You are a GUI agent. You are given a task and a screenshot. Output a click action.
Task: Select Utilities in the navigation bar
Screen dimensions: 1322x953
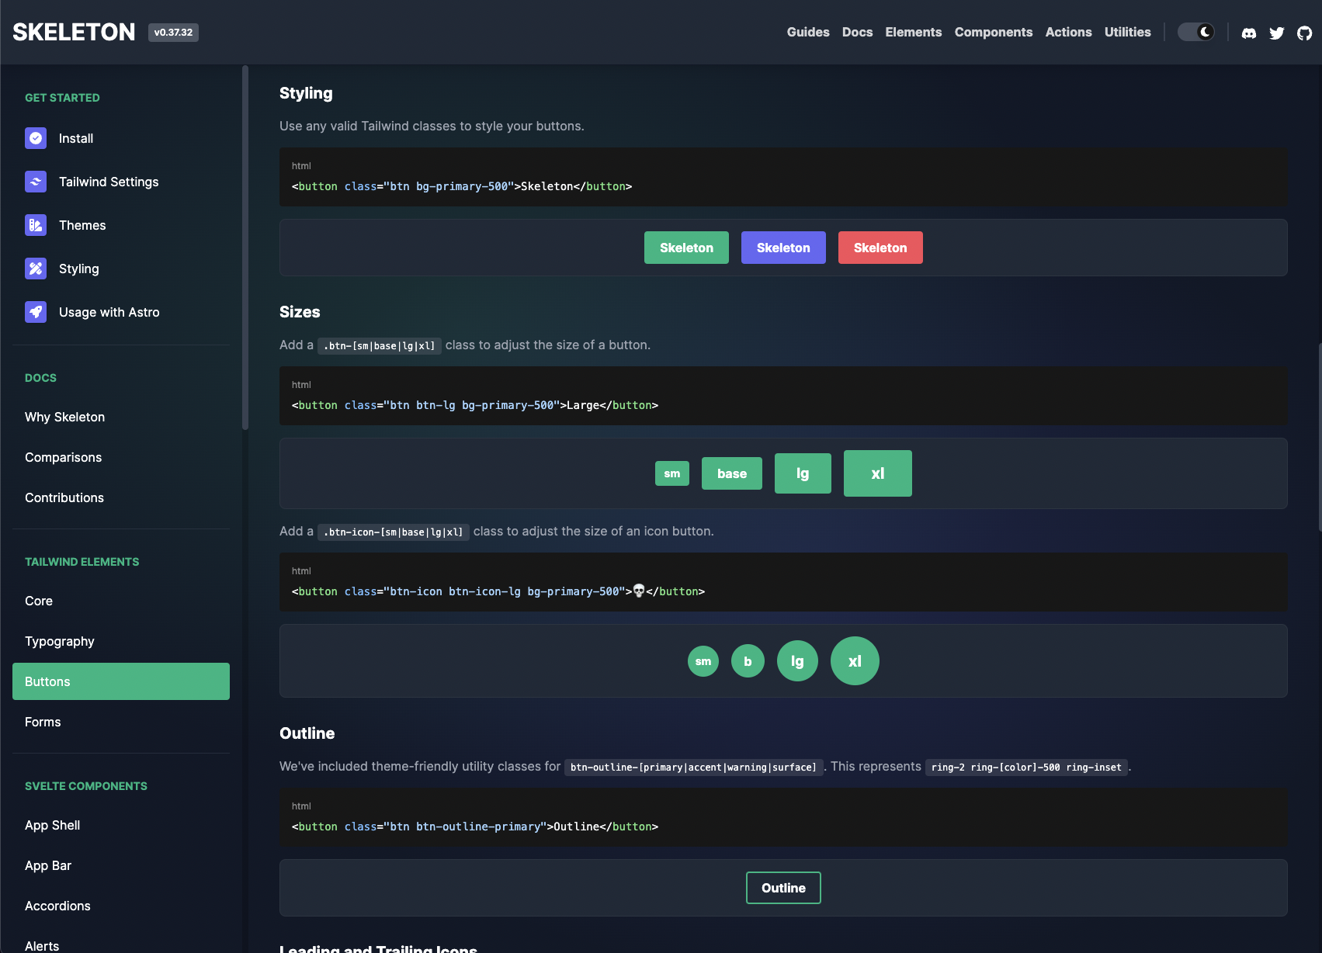(x=1127, y=32)
